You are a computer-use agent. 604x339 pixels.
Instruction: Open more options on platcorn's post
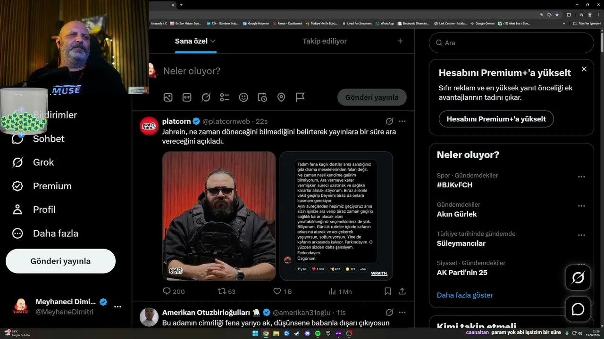coord(402,121)
